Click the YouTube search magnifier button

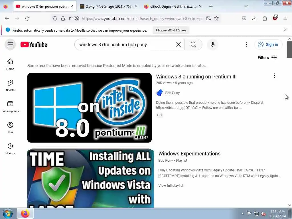pos(193,44)
